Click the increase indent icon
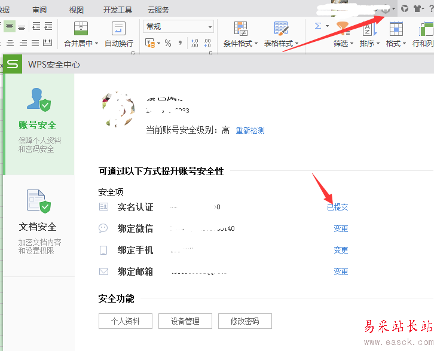 click(x=48, y=26)
